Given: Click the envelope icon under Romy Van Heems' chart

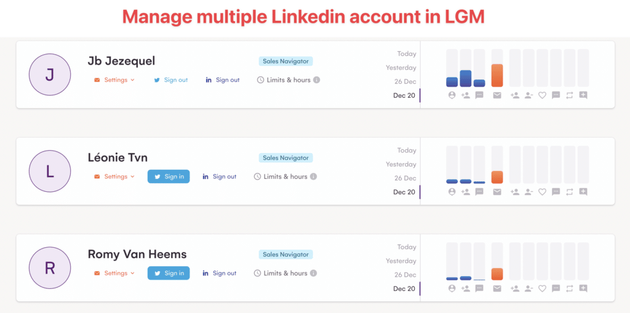Looking at the screenshot, I should coord(497,288).
